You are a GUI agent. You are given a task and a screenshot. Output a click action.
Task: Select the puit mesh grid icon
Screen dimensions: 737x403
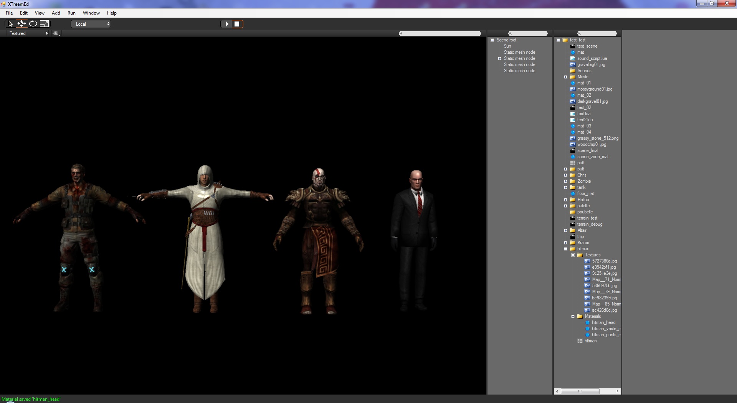click(573, 163)
